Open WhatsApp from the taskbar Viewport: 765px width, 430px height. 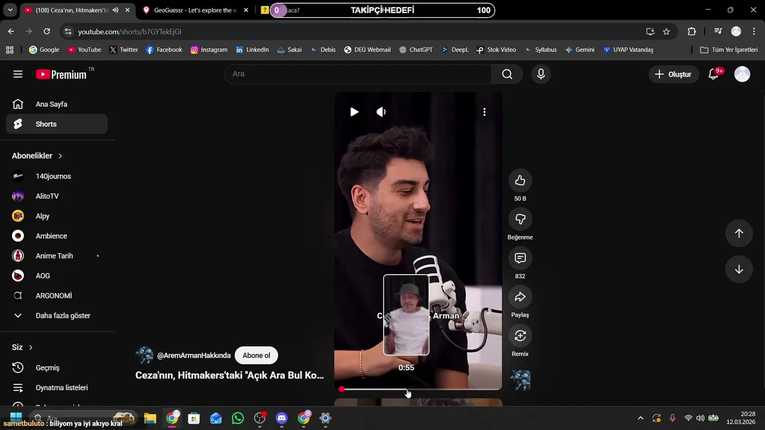tap(238, 418)
